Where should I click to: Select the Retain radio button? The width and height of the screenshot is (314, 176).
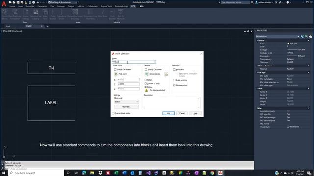(146, 80)
